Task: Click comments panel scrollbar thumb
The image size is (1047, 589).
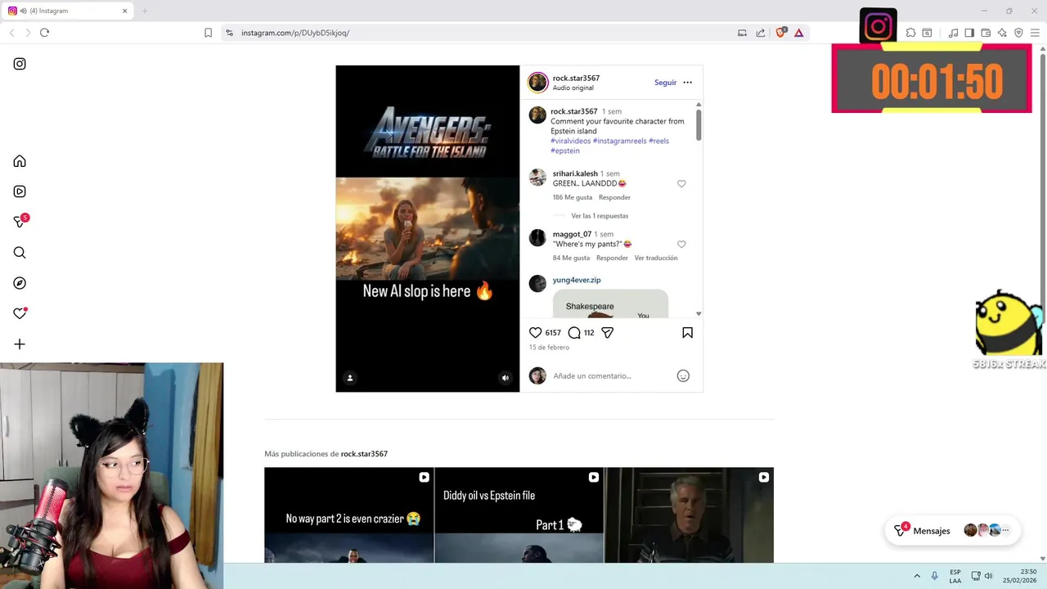Action: (x=699, y=124)
